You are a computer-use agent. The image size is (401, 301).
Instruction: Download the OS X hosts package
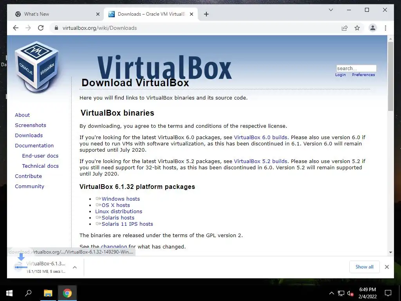pos(116,205)
